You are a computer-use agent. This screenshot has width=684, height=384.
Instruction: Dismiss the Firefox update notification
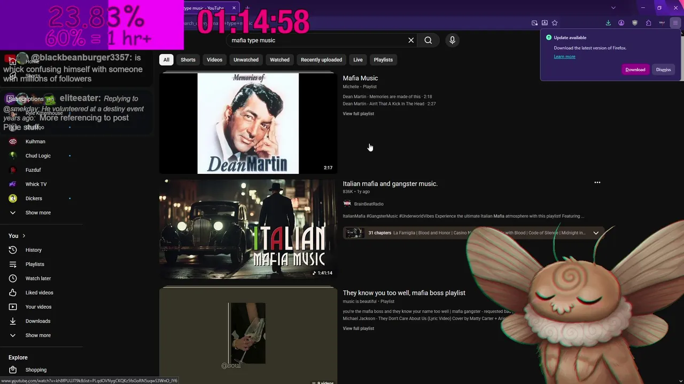663,69
